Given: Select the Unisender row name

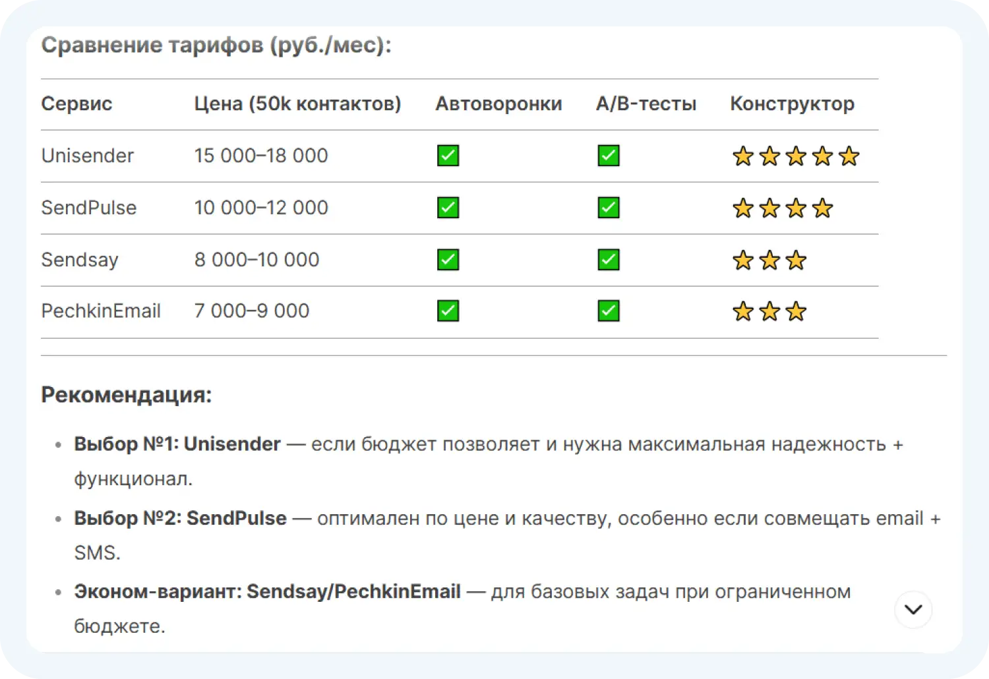Looking at the screenshot, I should [88, 156].
